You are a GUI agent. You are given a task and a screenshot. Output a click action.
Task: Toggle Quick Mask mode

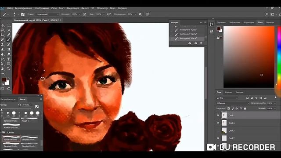(x=2, y=89)
